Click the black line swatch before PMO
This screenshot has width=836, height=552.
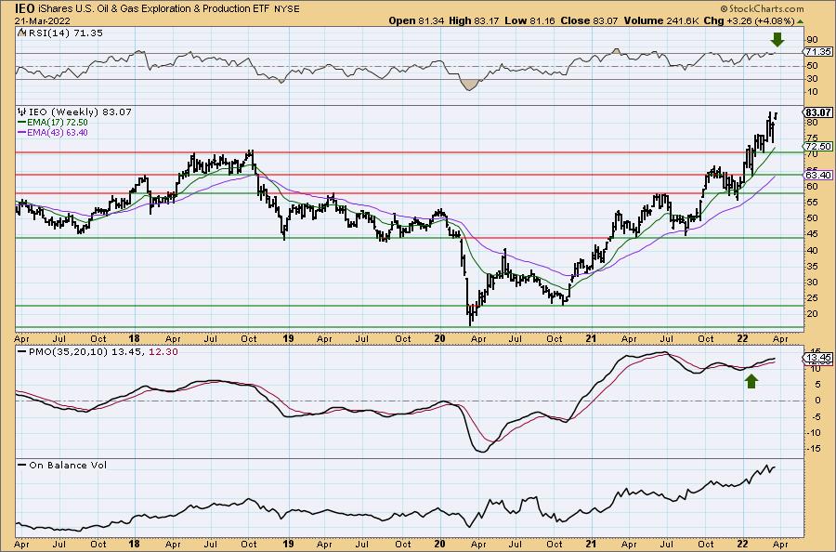click(22, 352)
